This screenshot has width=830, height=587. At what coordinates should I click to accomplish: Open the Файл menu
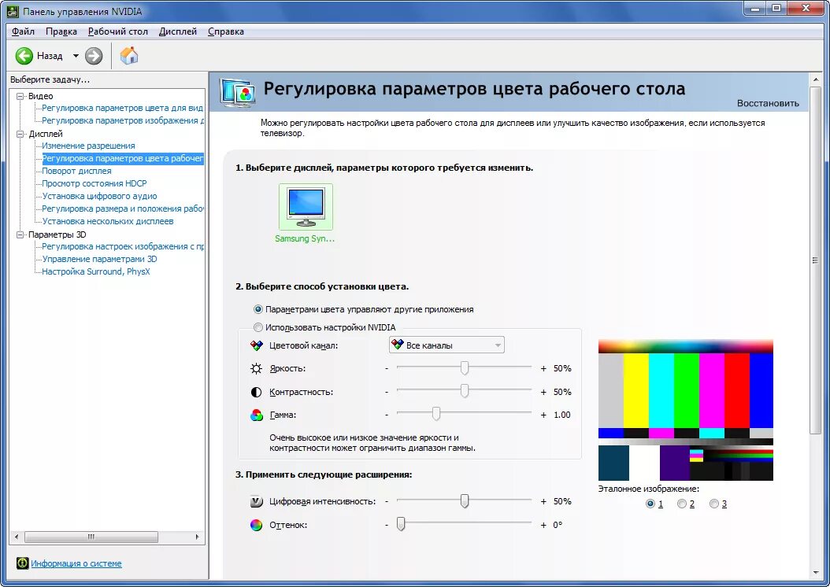coord(24,31)
